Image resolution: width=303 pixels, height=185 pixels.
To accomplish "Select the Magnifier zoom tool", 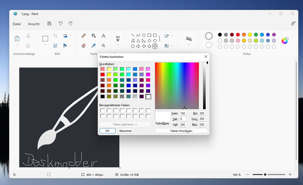I will tap(104, 46).
